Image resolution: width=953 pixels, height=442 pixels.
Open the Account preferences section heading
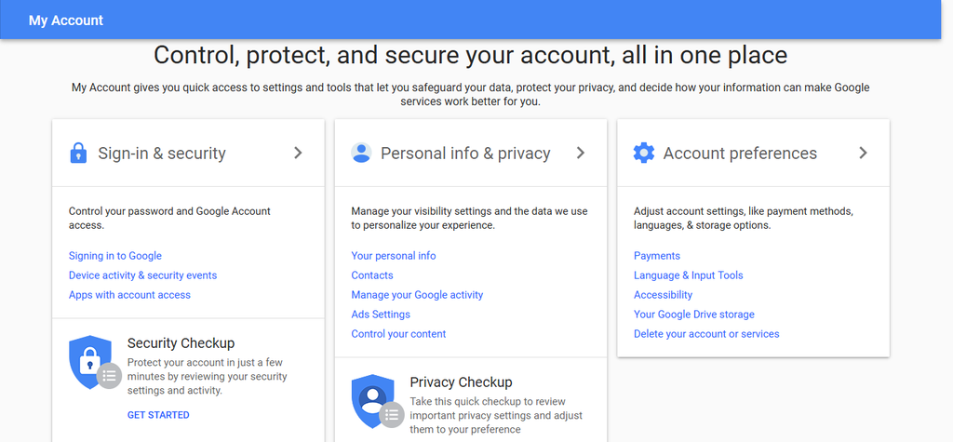(x=740, y=154)
